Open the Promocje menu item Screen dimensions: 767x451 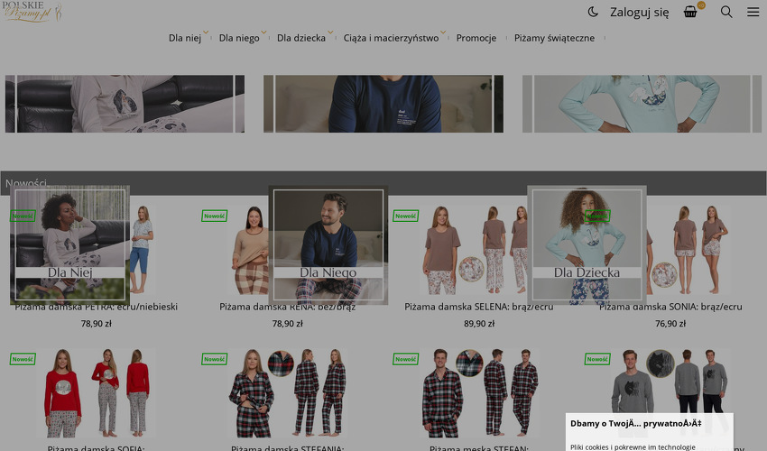(476, 38)
